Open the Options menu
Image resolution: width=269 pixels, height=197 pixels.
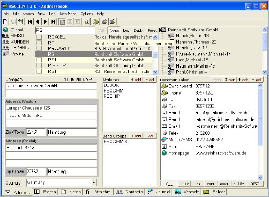(86, 14)
